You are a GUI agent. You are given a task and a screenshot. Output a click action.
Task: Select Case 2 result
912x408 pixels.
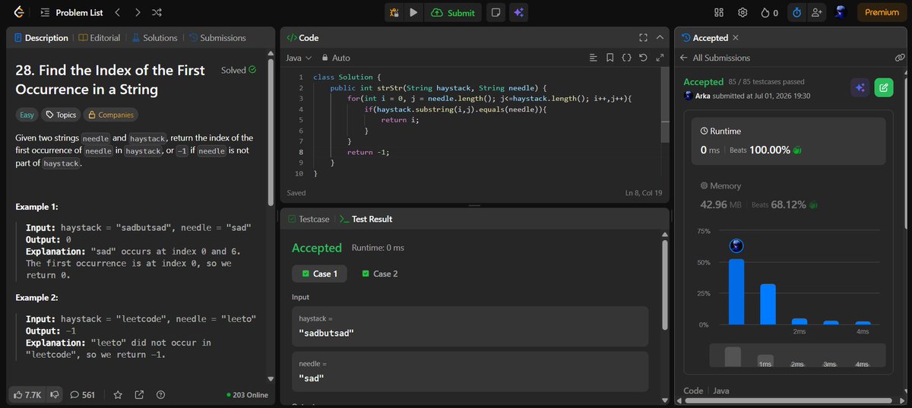point(380,274)
